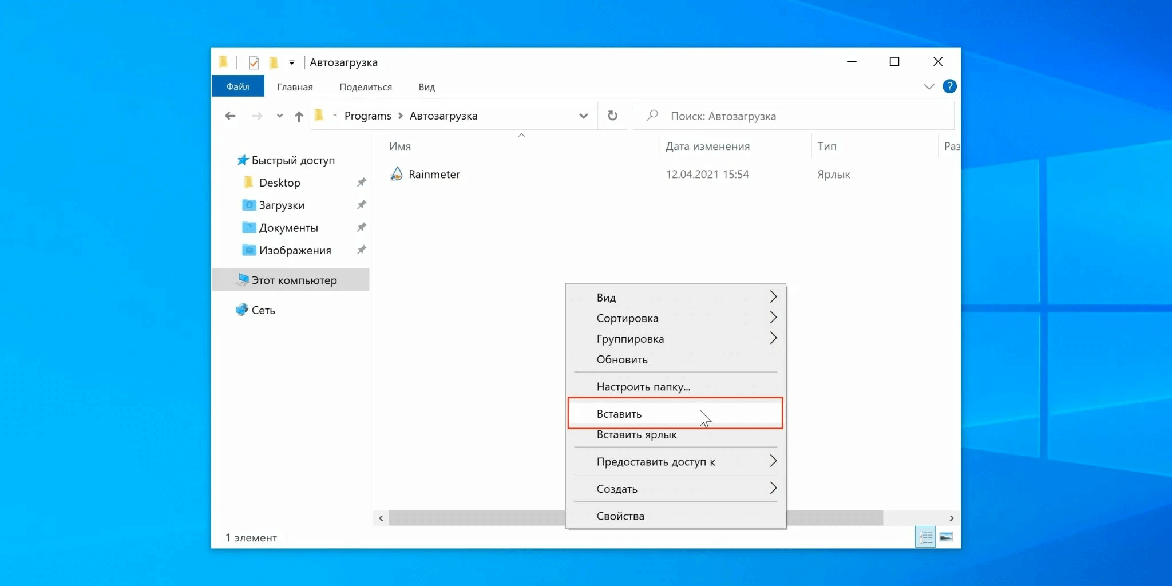The height and width of the screenshot is (586, 1172).
Task: Switch to details view icon in status bar
Action: point(925,537)
